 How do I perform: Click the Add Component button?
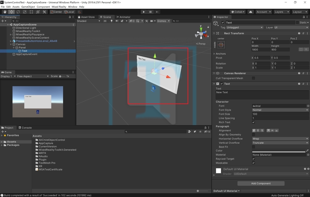coord(261,183)
